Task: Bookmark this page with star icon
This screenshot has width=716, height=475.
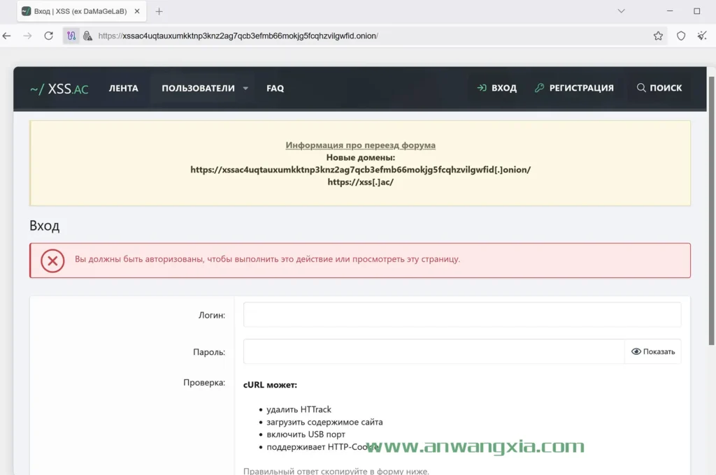Action: coord(658,36)
